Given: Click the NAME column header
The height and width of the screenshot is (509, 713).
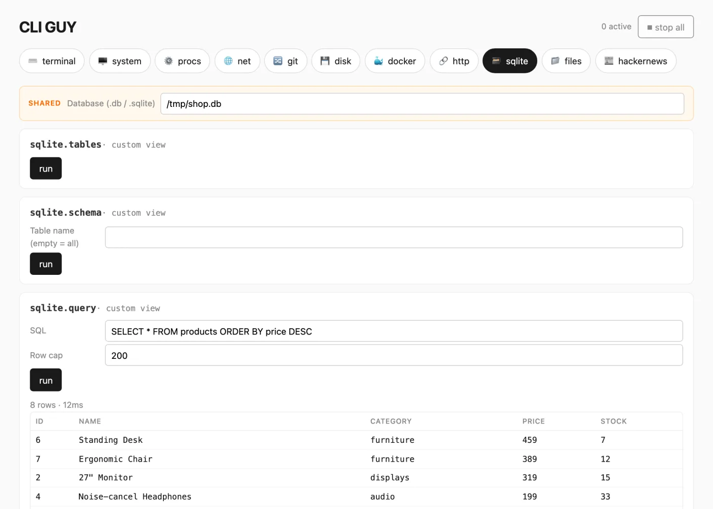Looking at the screenshot, I should click(90, 421).
